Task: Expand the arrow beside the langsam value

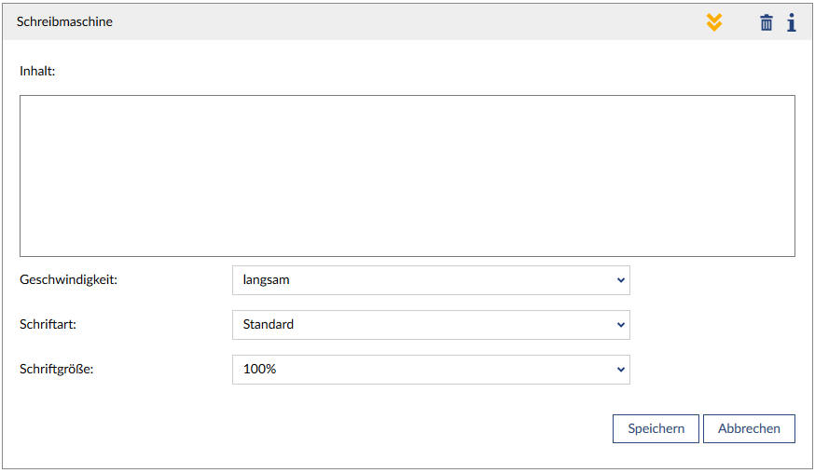Action: click(x=621, y=280)
